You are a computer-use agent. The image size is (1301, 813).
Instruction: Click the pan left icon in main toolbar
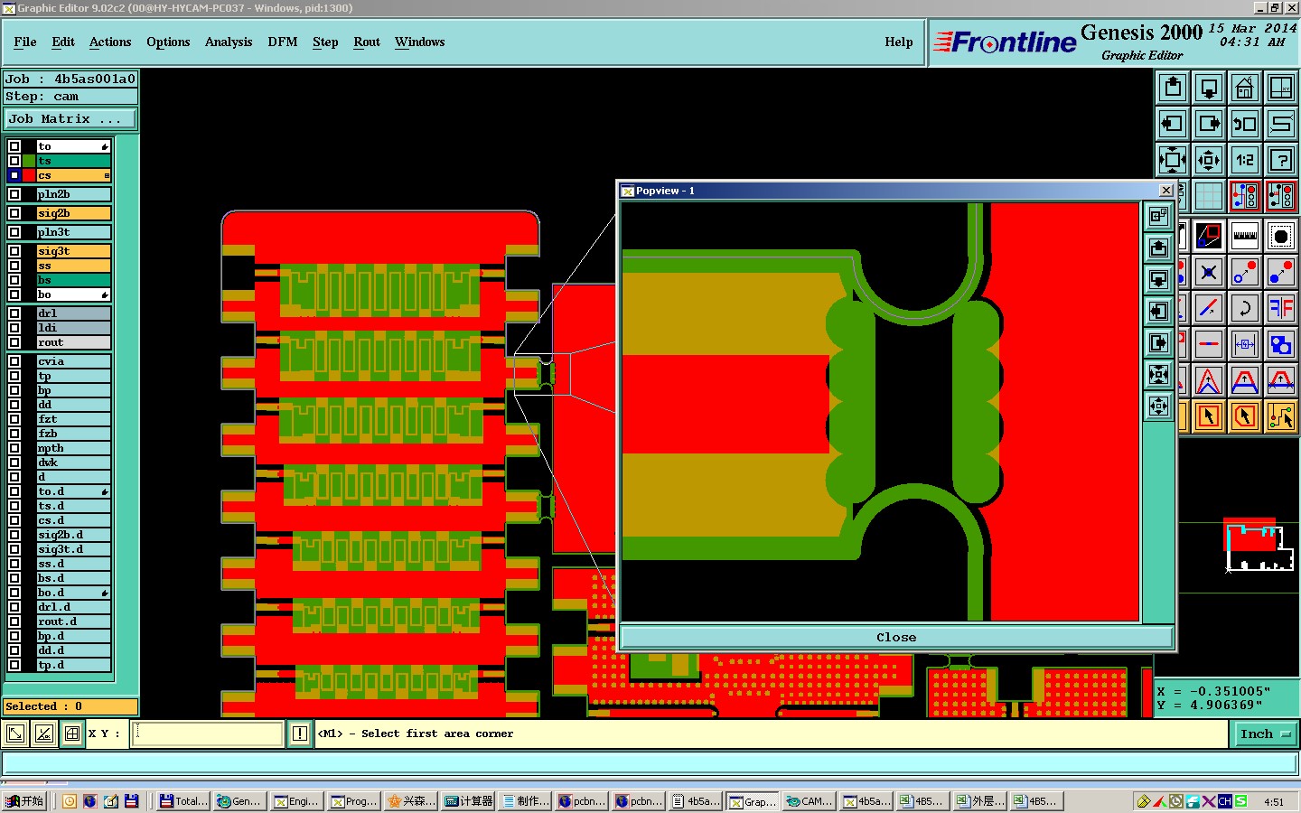1173,124
